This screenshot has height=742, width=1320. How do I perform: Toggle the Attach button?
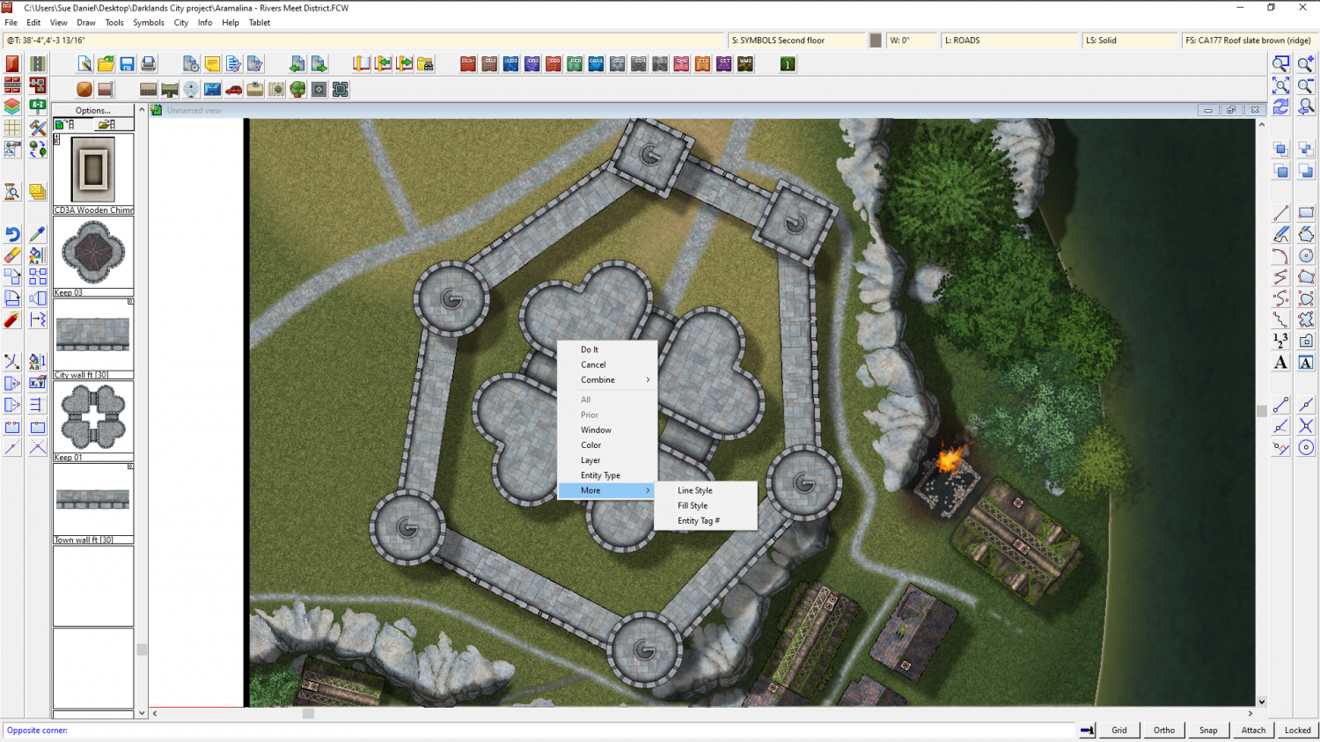click(1253, 730)
